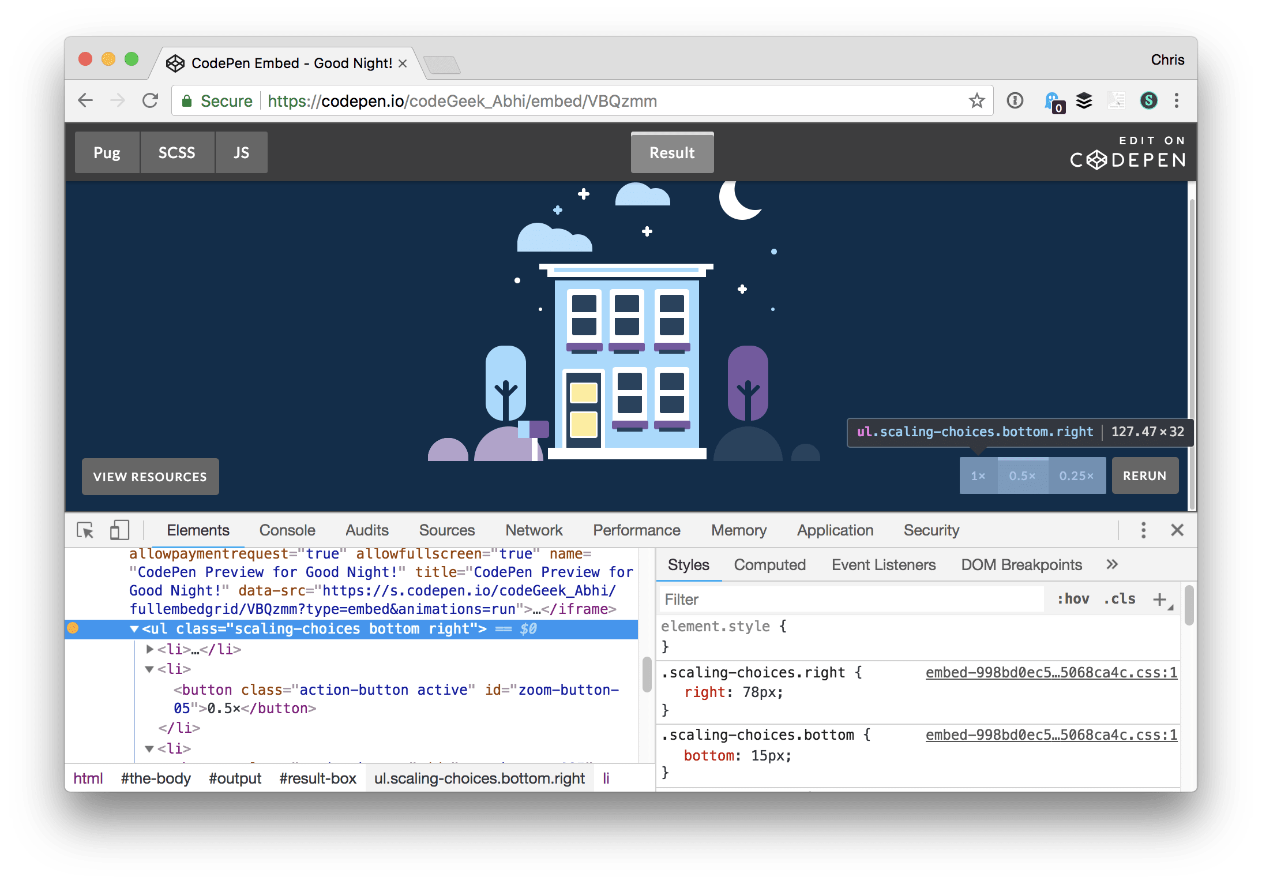Screen dimensions: 1262x884
Task: Reload the current page
Action: tap(151, 100)
